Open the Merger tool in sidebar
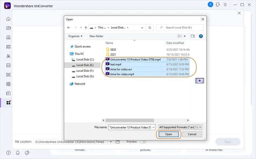Screen dimensions: 256x159 tap(8, 65)
